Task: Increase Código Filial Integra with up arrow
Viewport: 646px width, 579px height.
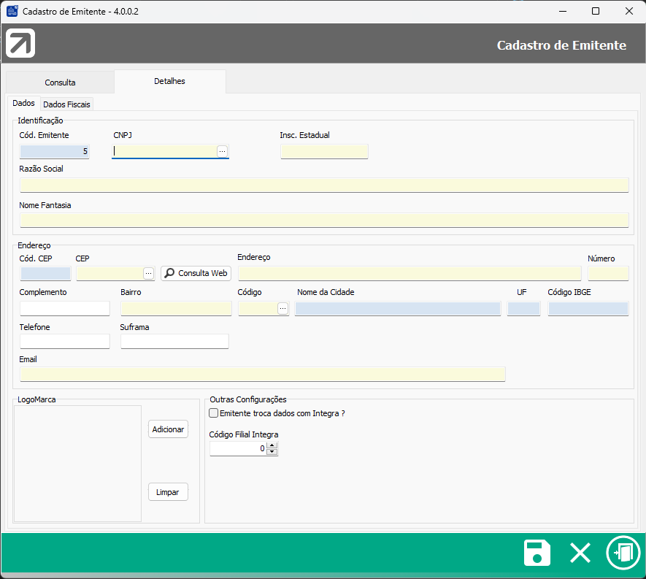Action: pyautogui.click(x=272, y=445)
